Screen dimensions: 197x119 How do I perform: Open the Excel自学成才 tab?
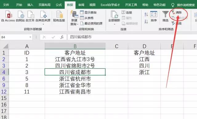(110, 5)
